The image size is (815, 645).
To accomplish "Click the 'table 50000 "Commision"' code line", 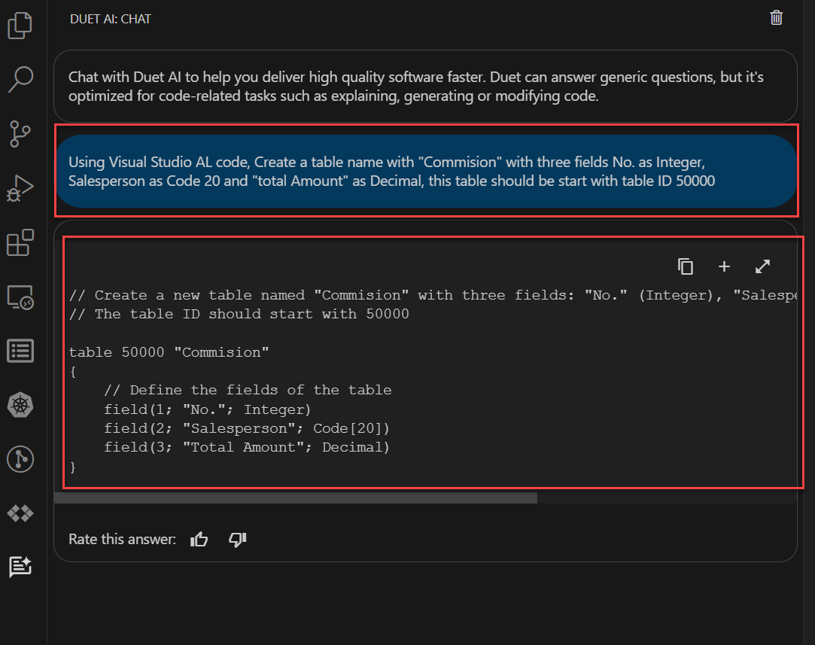I will click(169, 352).
